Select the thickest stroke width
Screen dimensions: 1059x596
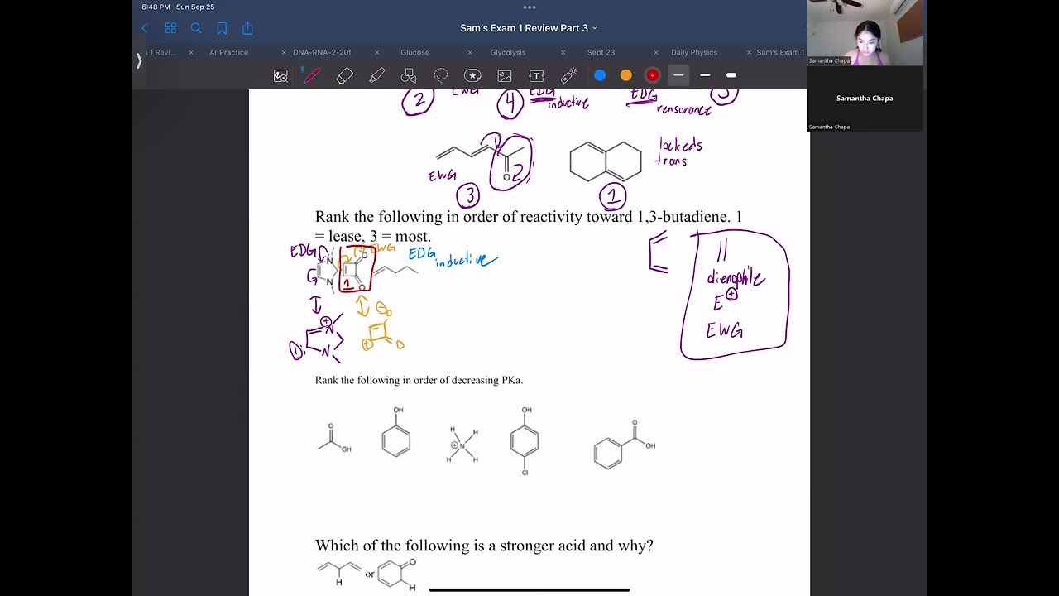click(x=731, y=75)
